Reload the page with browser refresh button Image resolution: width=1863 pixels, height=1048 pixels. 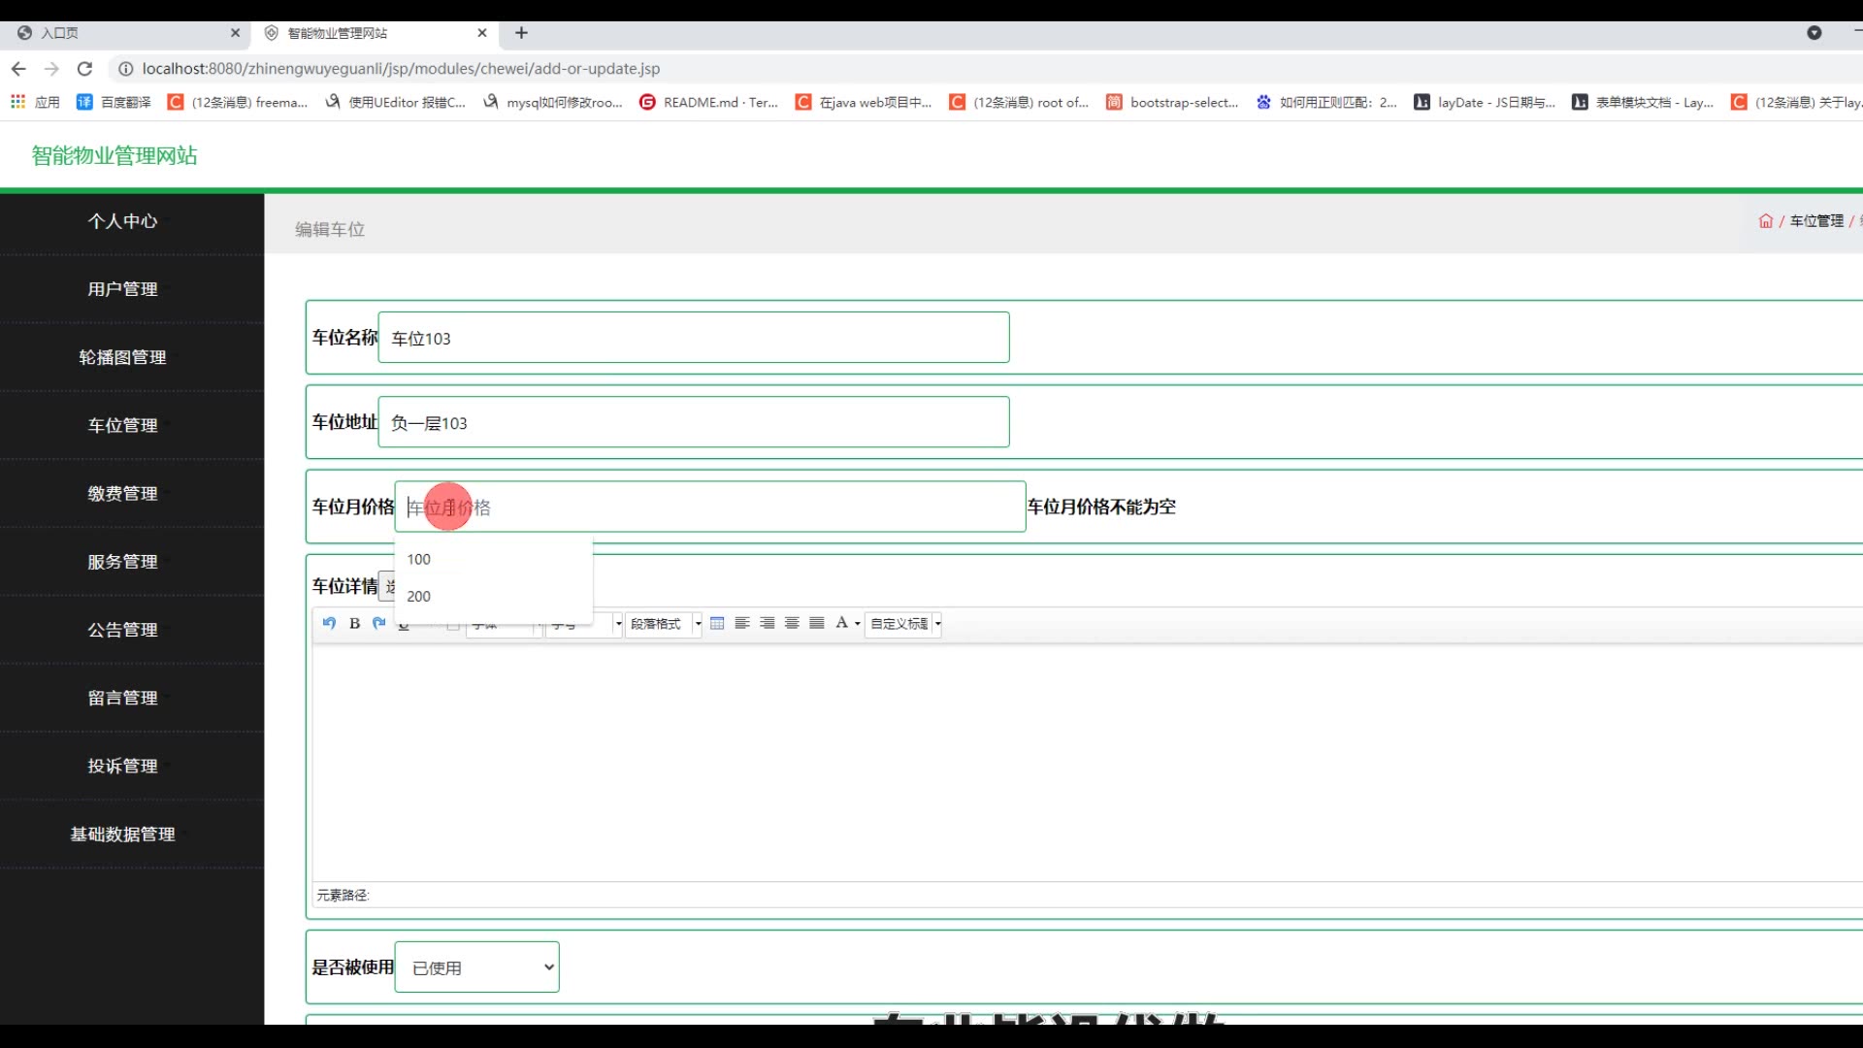click(84, 69)
